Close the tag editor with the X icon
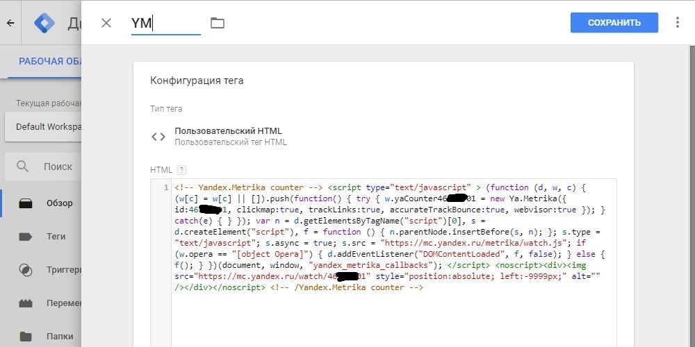 (106, 23)
